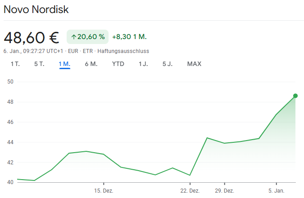Select the 1 J. time range
The width and height of the screenshot is (304, 198).
click(143, 64)
